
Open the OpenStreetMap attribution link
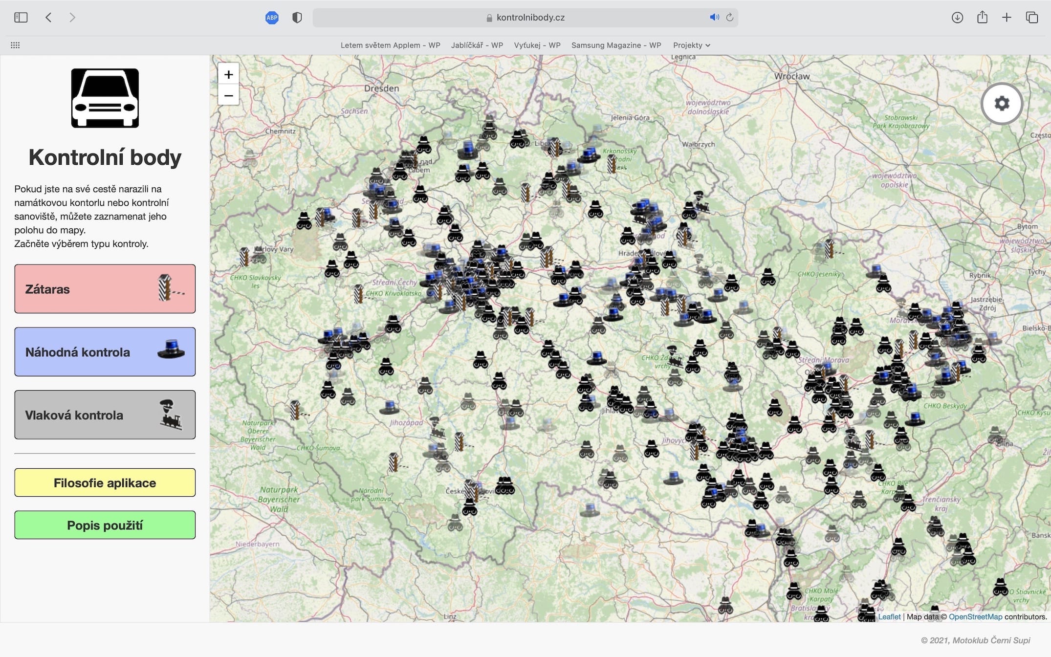click(975, 616)
